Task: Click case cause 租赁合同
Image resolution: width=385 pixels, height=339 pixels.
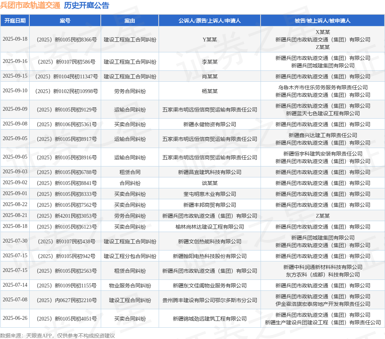Action: (130, 172)
